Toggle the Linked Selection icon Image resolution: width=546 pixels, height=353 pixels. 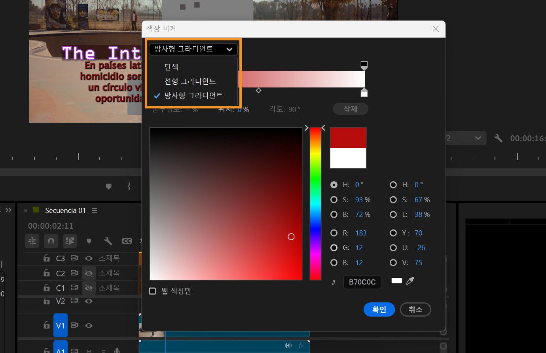tap(70, 241)
